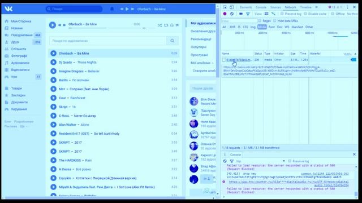
Task: Switch to the Timeline tab
Action: (x=305, y=7)
